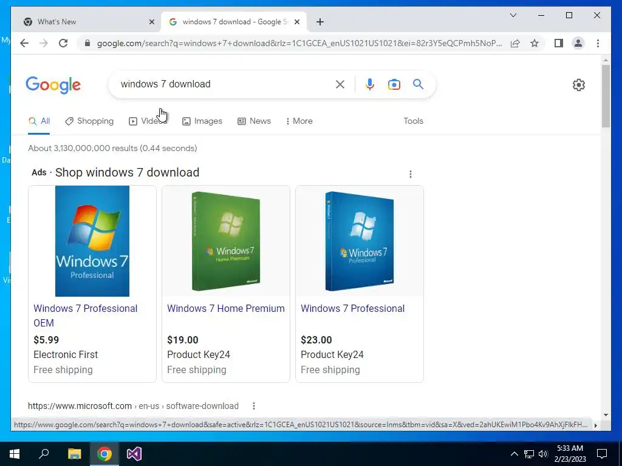The height and width of the screenshot is (466, 622).
Task: Switch to Shopping results
Action: coord(90,121)
